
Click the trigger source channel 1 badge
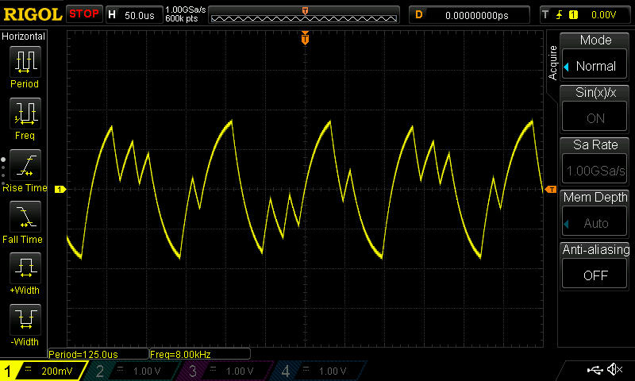[x=573, y=15]
